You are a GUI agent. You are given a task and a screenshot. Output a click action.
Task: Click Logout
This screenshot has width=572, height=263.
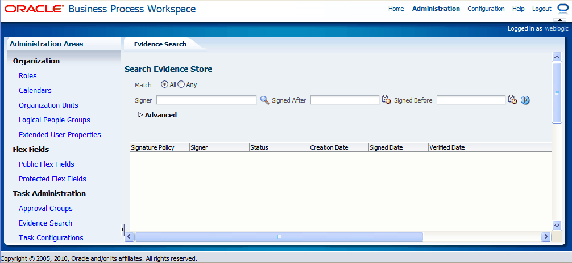point(542,9)
